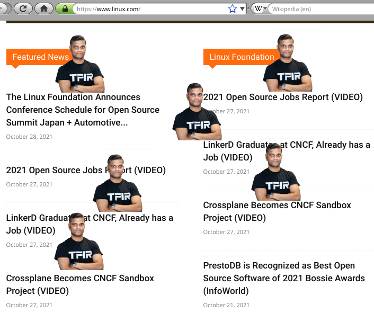The width and height of the screenshot is (374, 322).
Task: Open the Wikipedia search engine selector
Action: [260, 9]
